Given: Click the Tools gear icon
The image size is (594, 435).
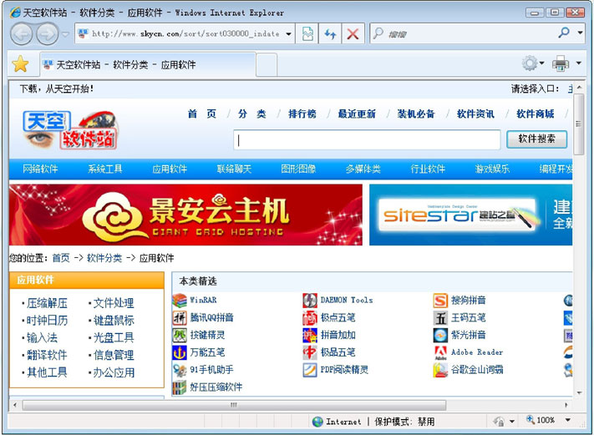Looking at the screenshot, I should coord(530,63).
